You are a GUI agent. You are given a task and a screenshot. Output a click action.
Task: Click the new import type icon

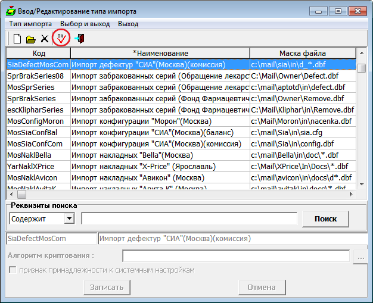tap(17, 39)
